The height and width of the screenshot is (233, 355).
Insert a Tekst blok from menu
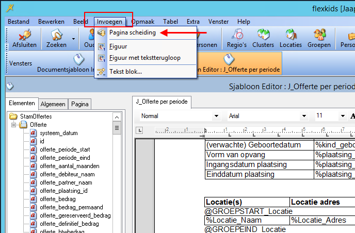(125, 71)
